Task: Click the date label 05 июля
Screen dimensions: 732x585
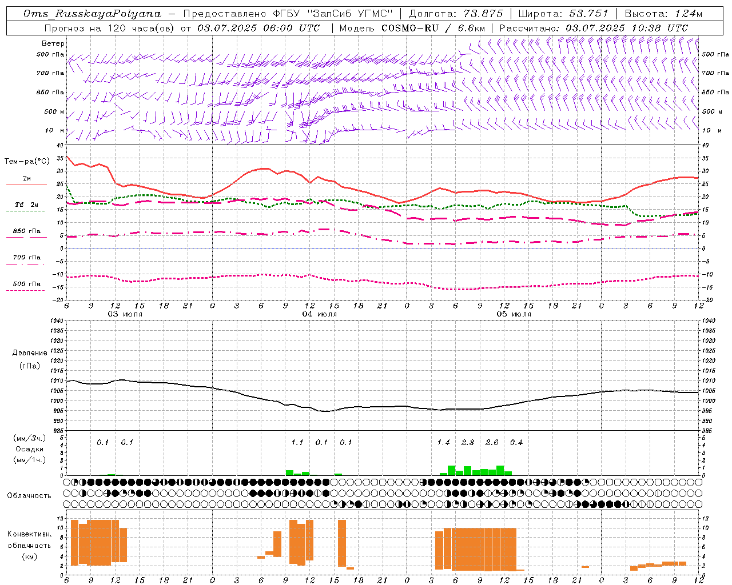Action: point(514,314)
